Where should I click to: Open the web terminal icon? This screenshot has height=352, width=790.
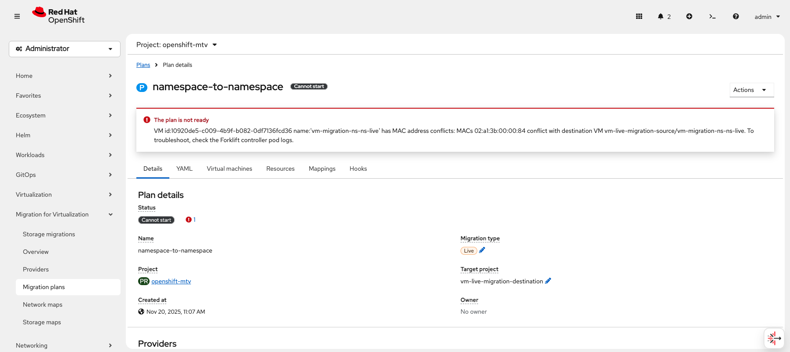coord(712,16)
